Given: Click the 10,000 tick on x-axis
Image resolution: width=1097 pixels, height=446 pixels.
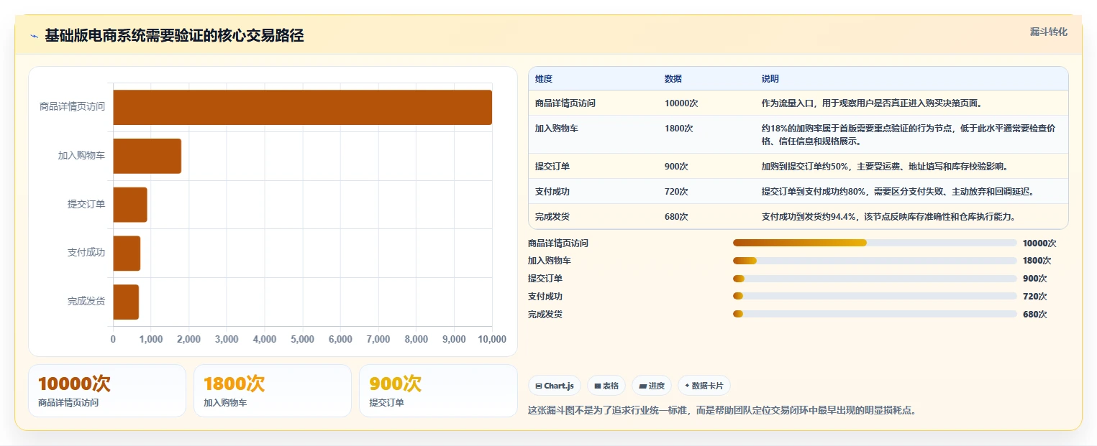Looking at the screenshot, I should 492,339.
